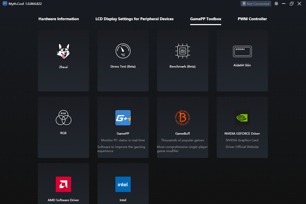The width and height of the screenshot is (306, 204).
Task: Open the Benchmark CPU chip icon
Action: point(182,51)
